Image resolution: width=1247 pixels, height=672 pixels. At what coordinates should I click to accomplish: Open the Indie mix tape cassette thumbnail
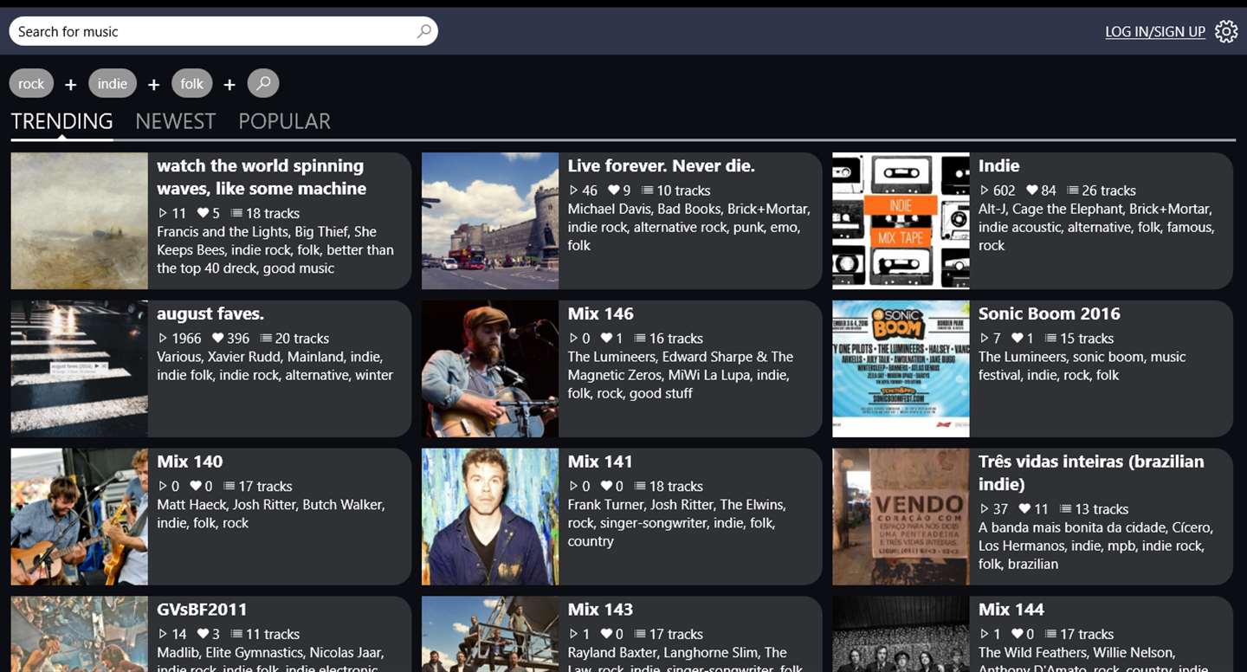(901, 221)
